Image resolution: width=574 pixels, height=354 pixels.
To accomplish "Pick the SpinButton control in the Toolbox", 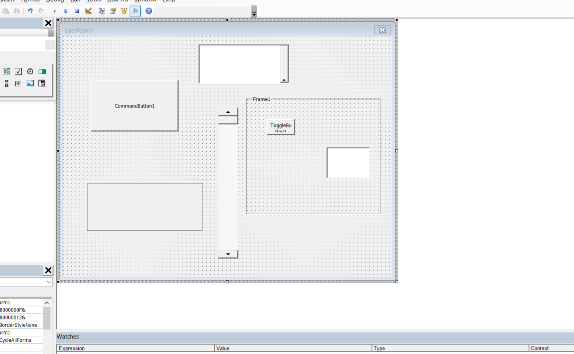I will [x=18, y=83].
